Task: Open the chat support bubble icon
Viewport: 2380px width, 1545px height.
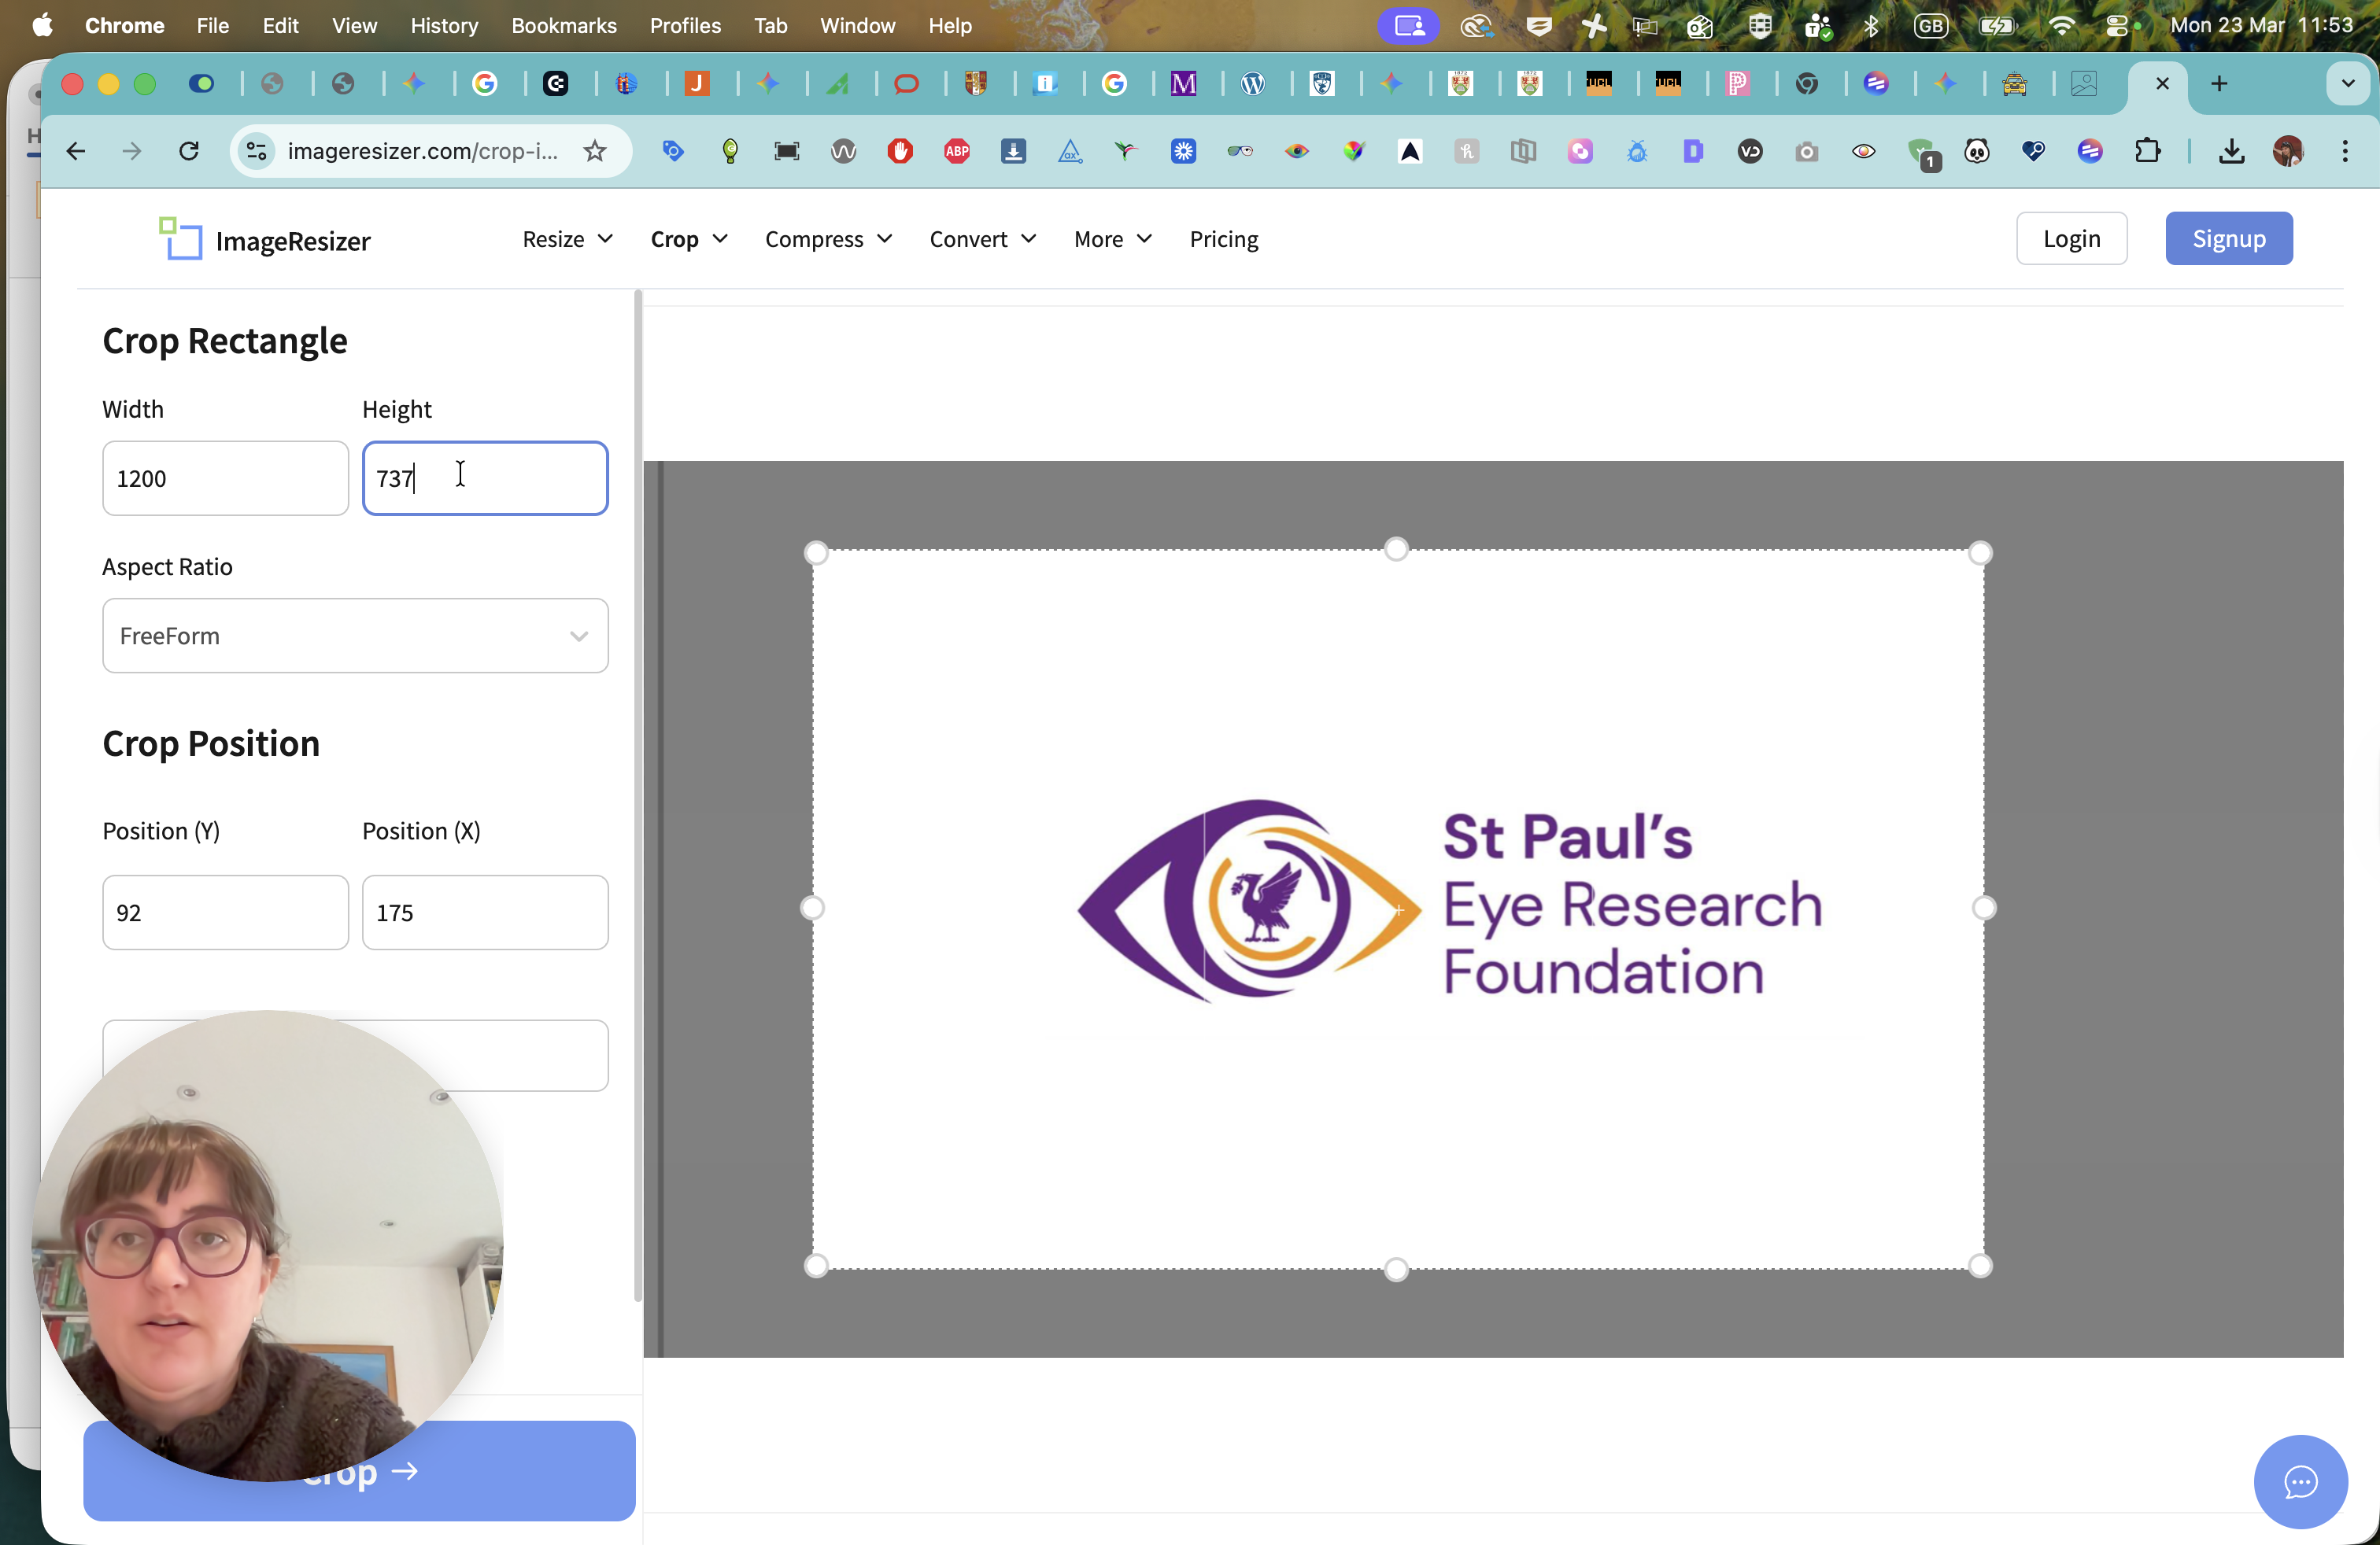Action: (x=2300, y=1481)
